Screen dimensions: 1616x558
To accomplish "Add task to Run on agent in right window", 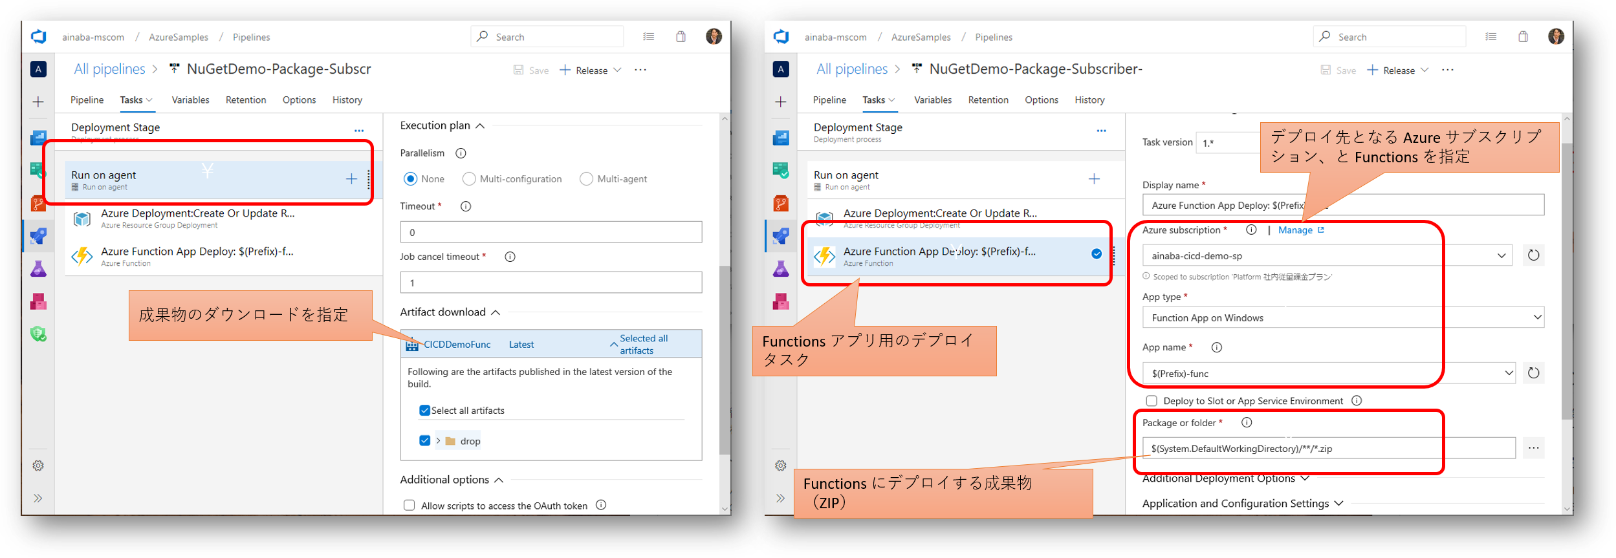I will (1094, 178).
